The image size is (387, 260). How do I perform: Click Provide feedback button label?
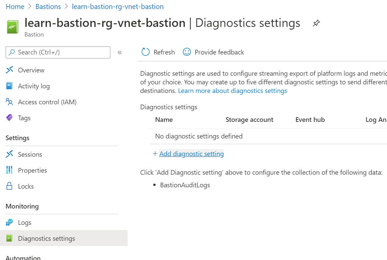219,52
